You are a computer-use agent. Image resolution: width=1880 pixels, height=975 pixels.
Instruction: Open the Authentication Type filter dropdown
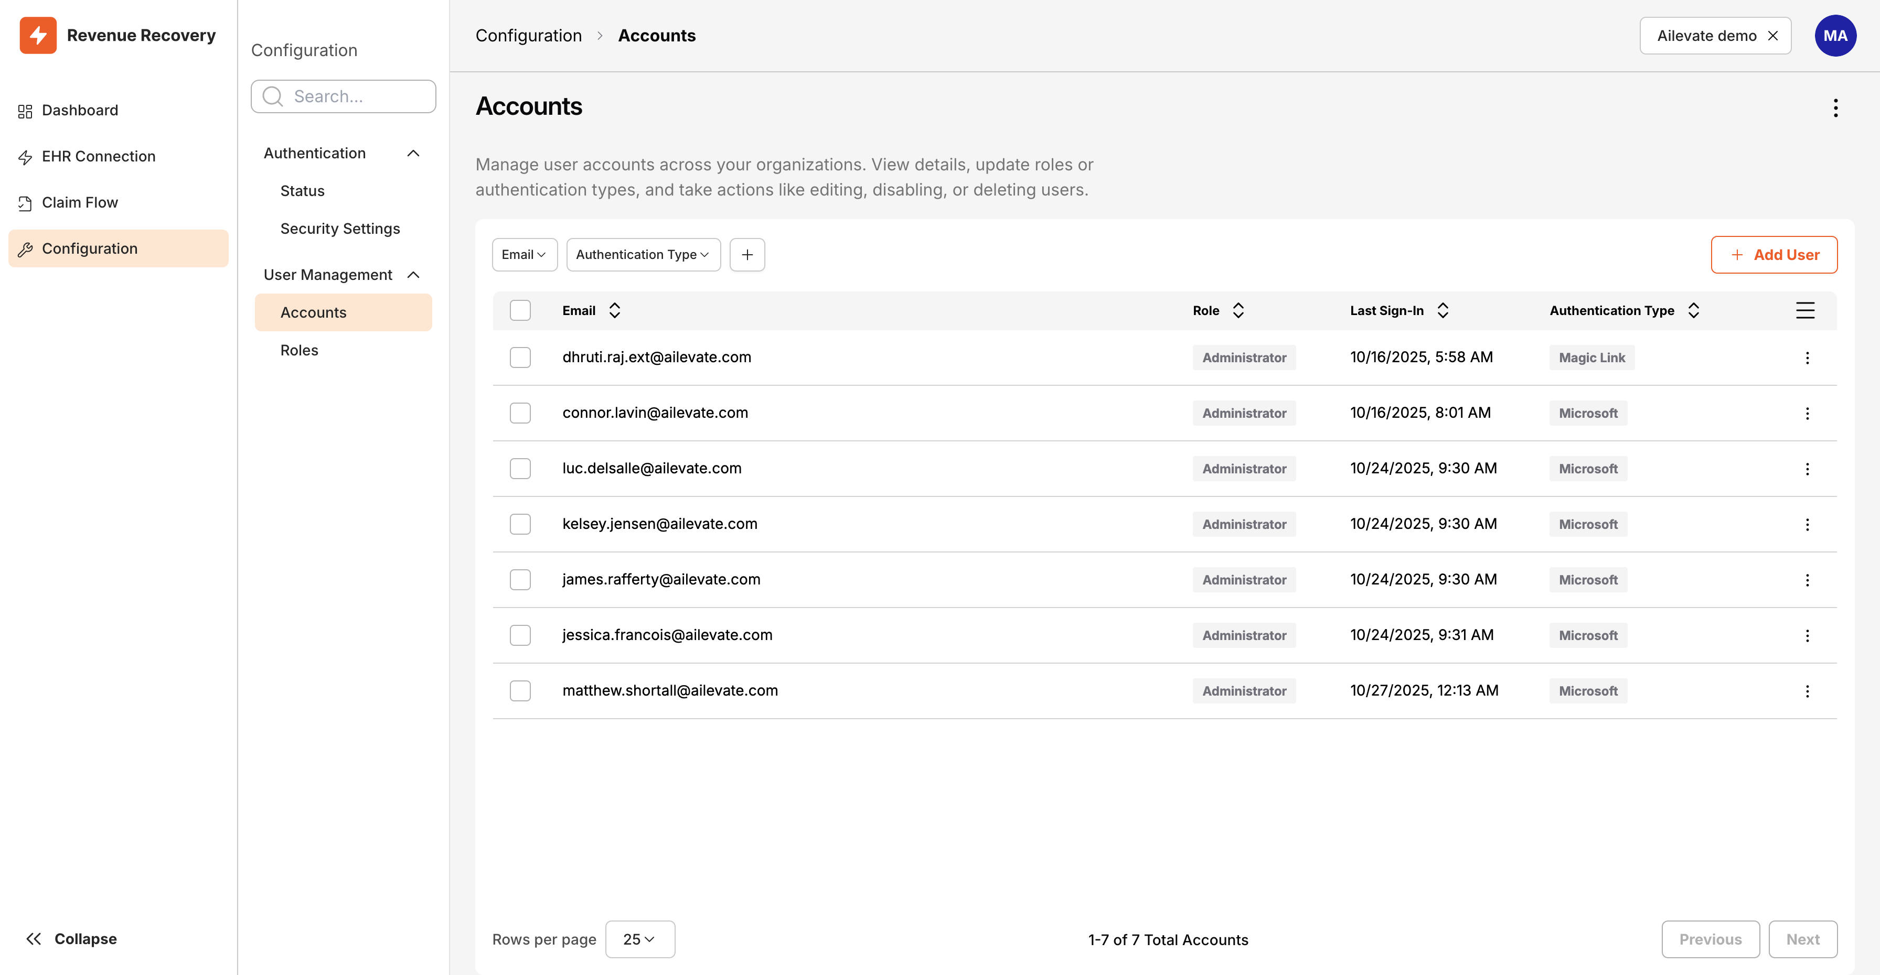(642, 254)
